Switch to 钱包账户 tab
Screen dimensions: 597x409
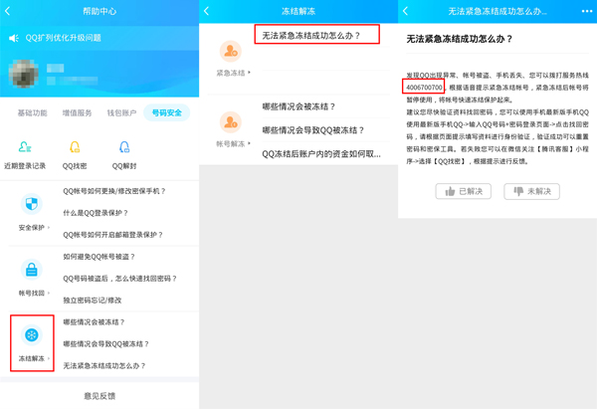click(x=121, y=113)
